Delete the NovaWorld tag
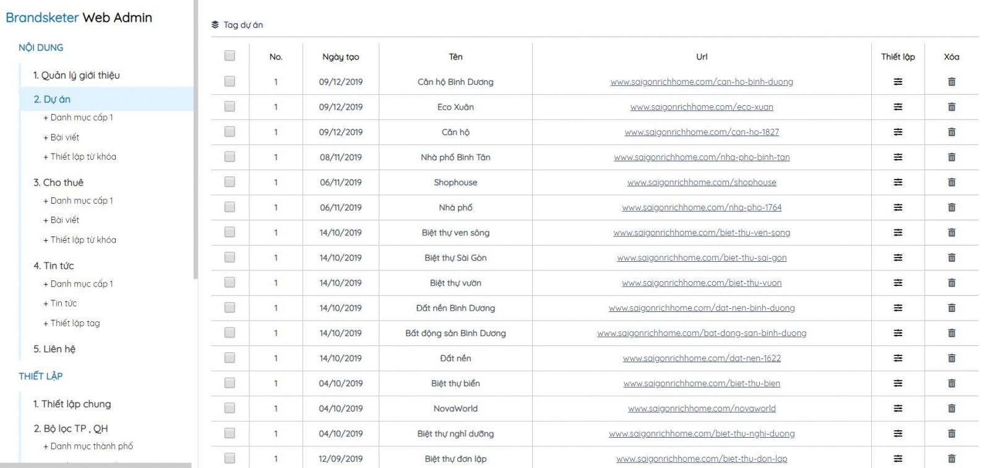 pyautogui.click(x=952, y=409)
